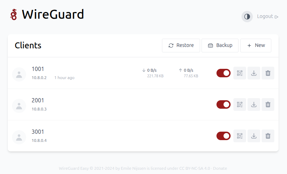
Task: Click the Restore button
Action: coord(181,46)
